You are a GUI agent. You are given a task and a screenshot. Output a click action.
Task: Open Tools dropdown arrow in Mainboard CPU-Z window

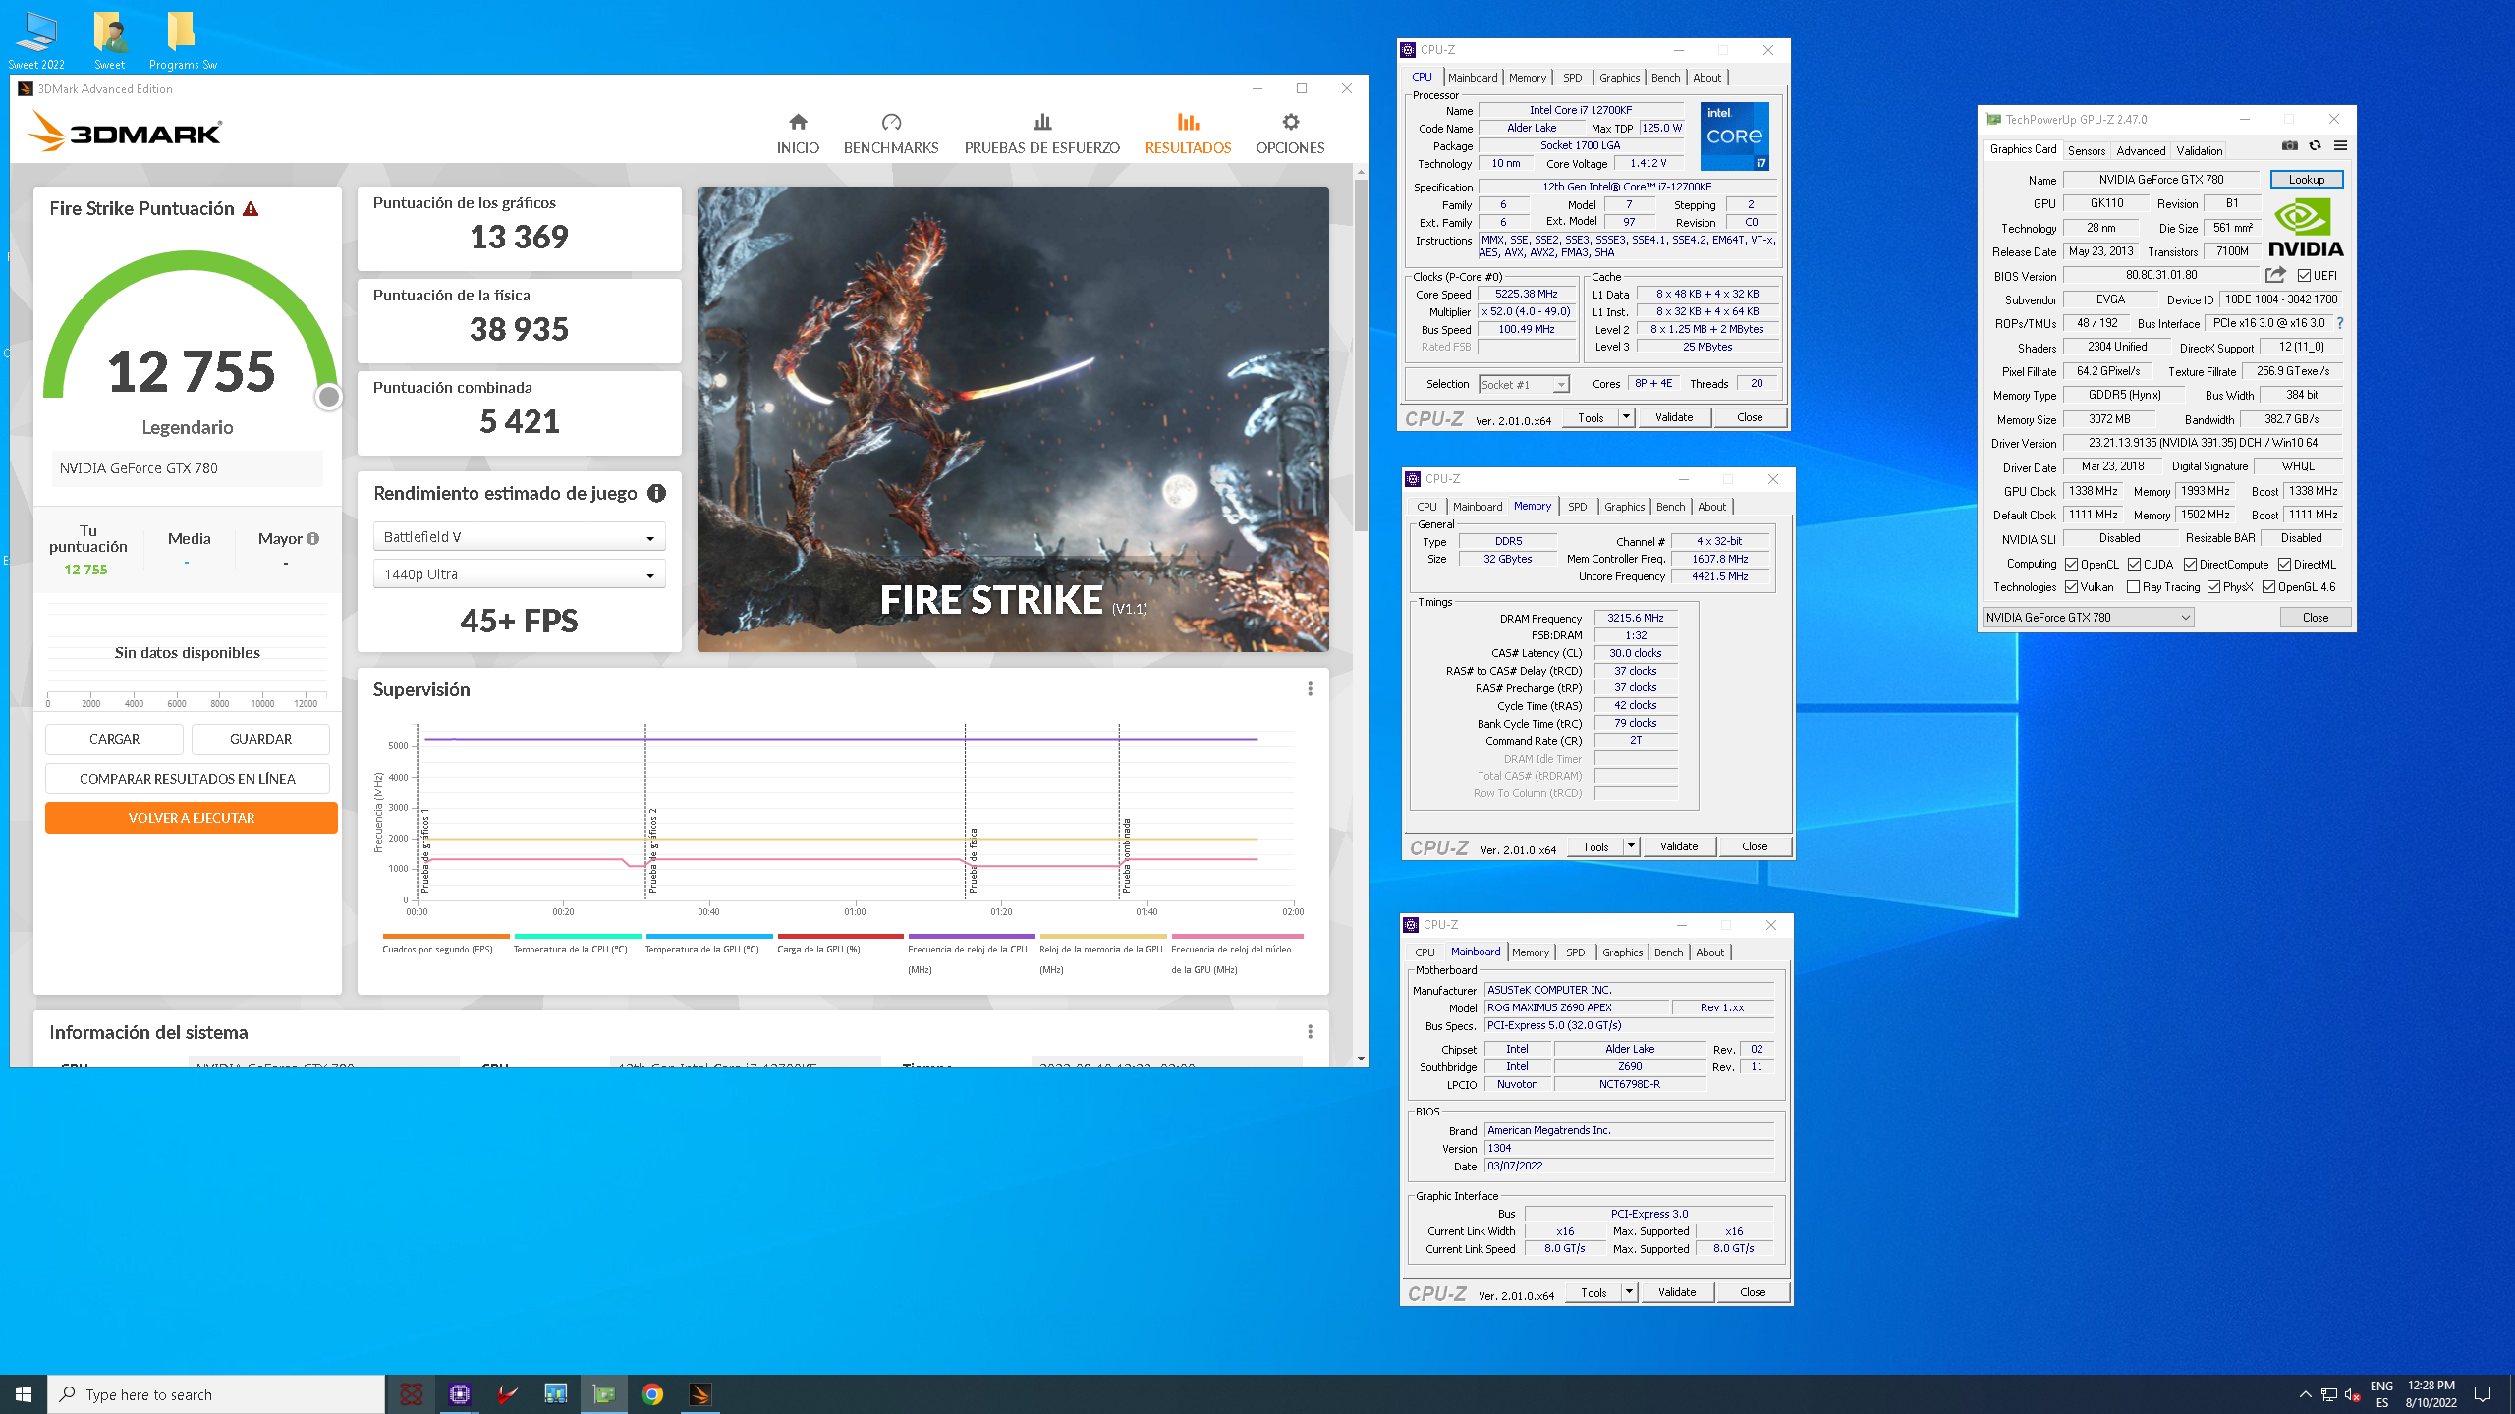(1629, 1292)
